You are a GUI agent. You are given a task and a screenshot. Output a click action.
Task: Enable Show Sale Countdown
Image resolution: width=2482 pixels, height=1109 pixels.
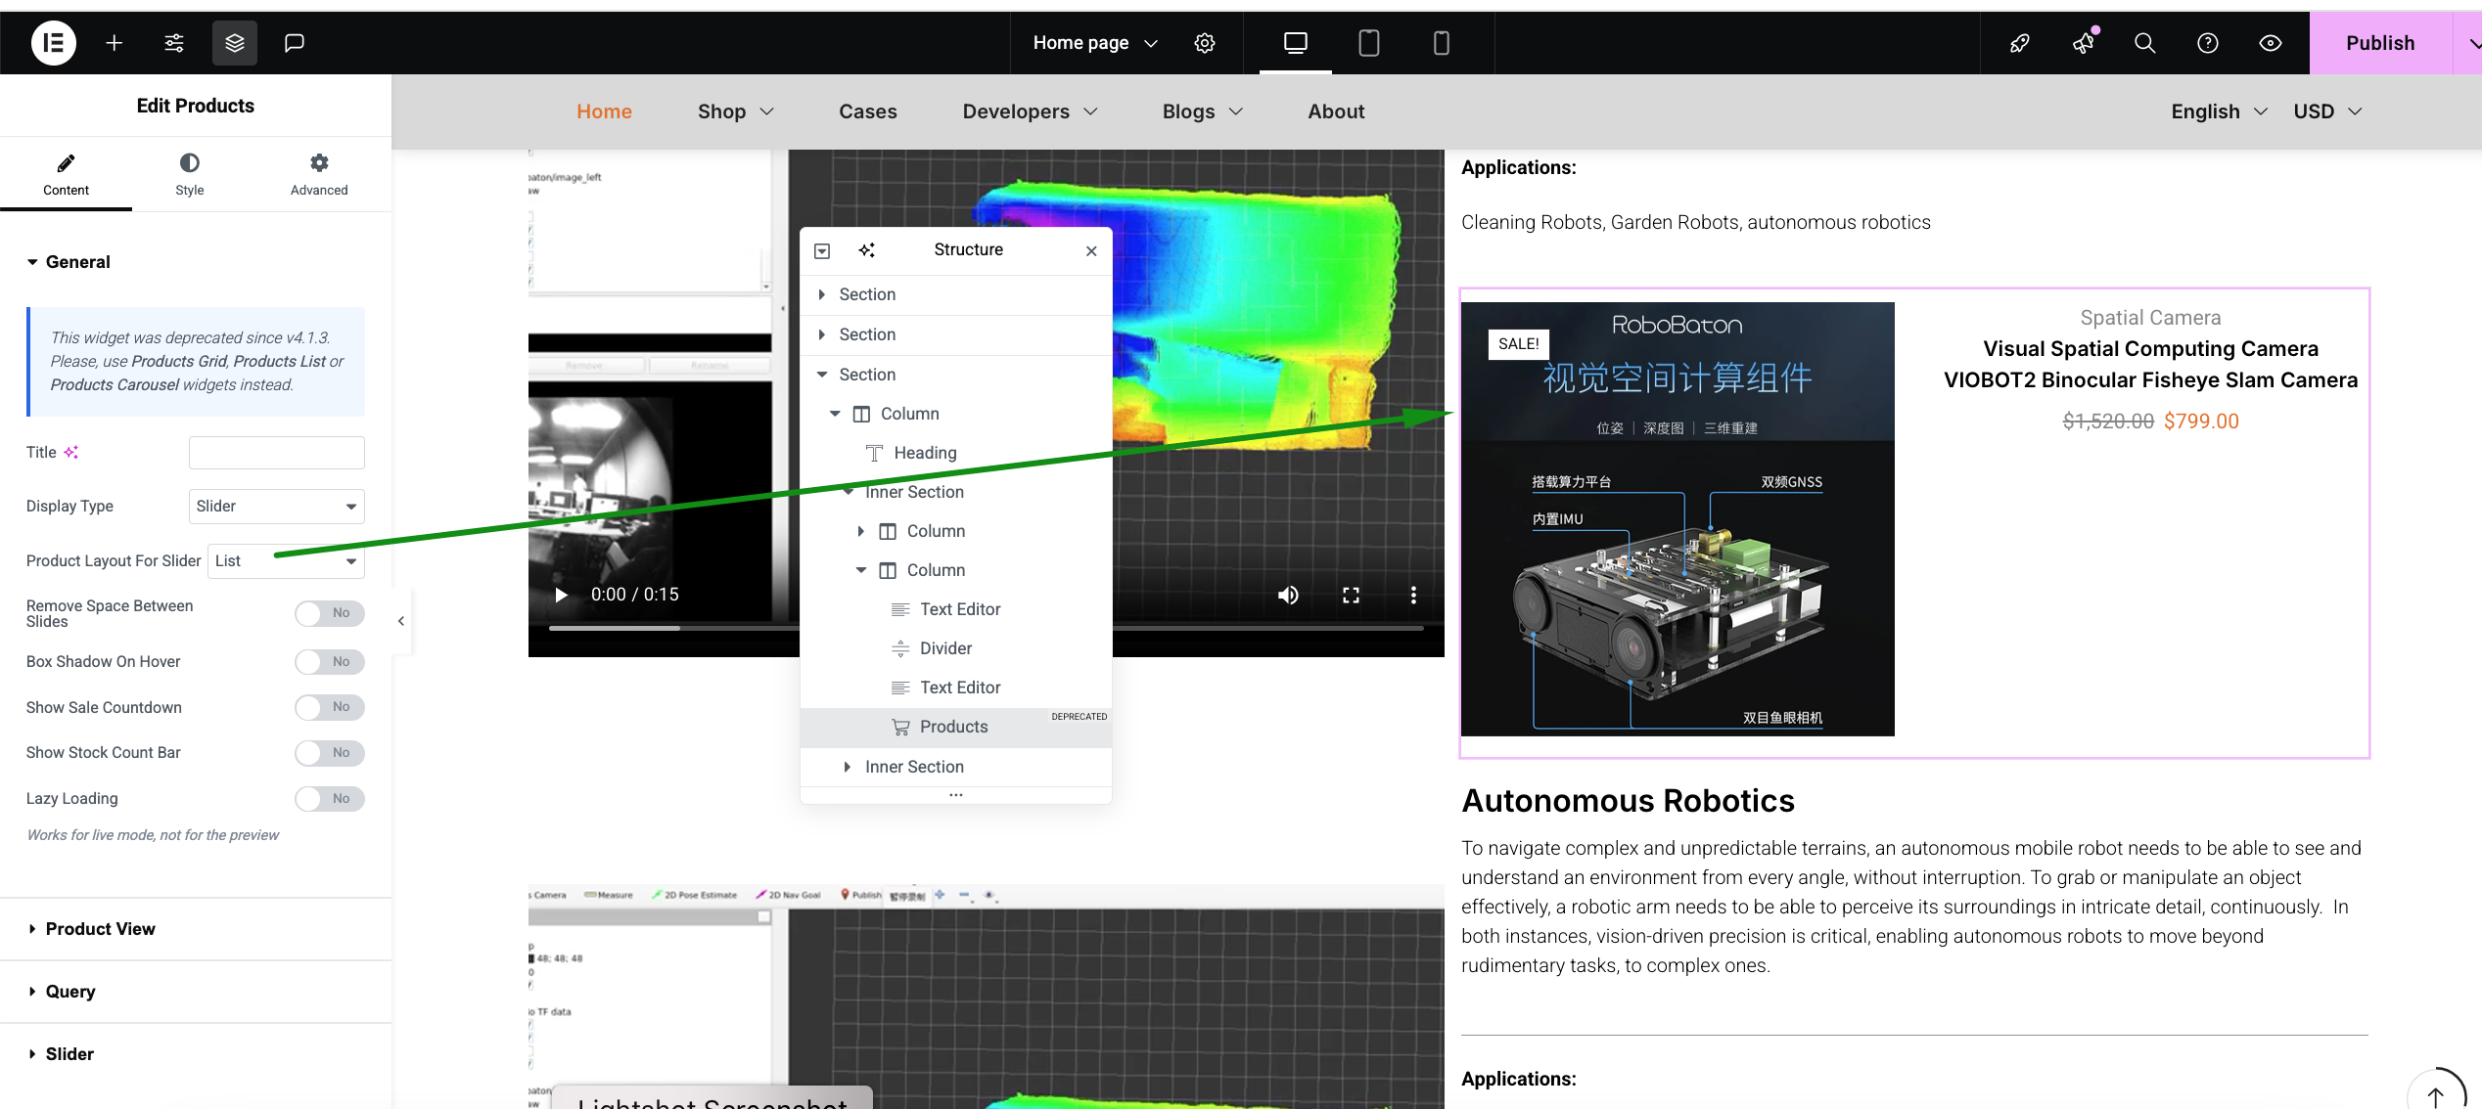click(x=330, y=707)
